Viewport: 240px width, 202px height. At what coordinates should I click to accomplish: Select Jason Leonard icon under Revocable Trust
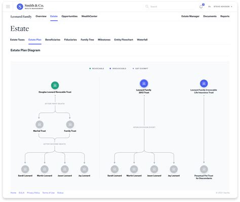coord(65,169)
